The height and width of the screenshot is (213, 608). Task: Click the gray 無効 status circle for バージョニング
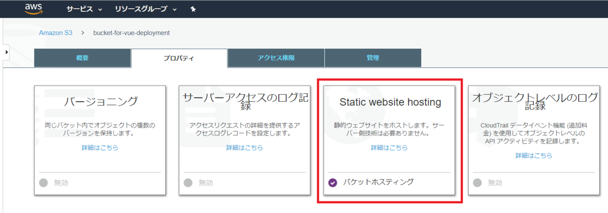(43, 183)
